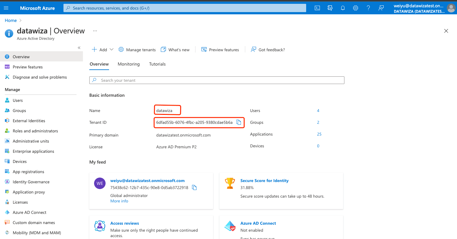
Task: Switch to the Tutorials tab
Action: click(x=157, y=64)
